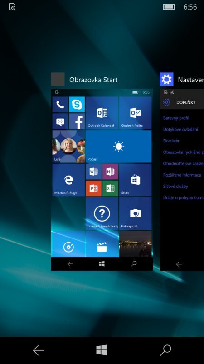Open the Movies & TV clapperboard tile
The height and width of the screenshot is (364, 204).
click(x=102, y=244)
